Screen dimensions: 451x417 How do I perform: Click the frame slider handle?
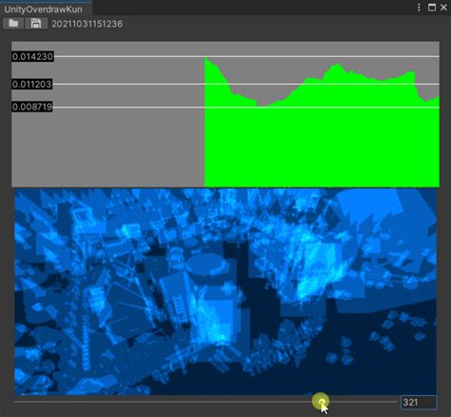click(321, 402)
